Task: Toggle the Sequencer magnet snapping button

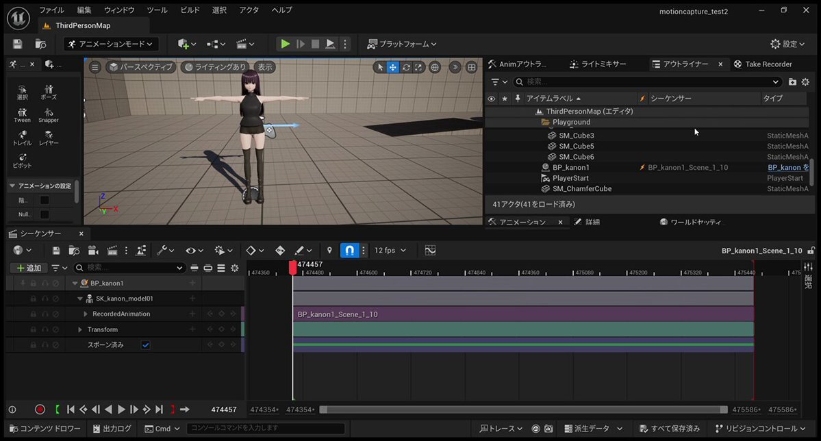Action: click(x=349, y=251)
